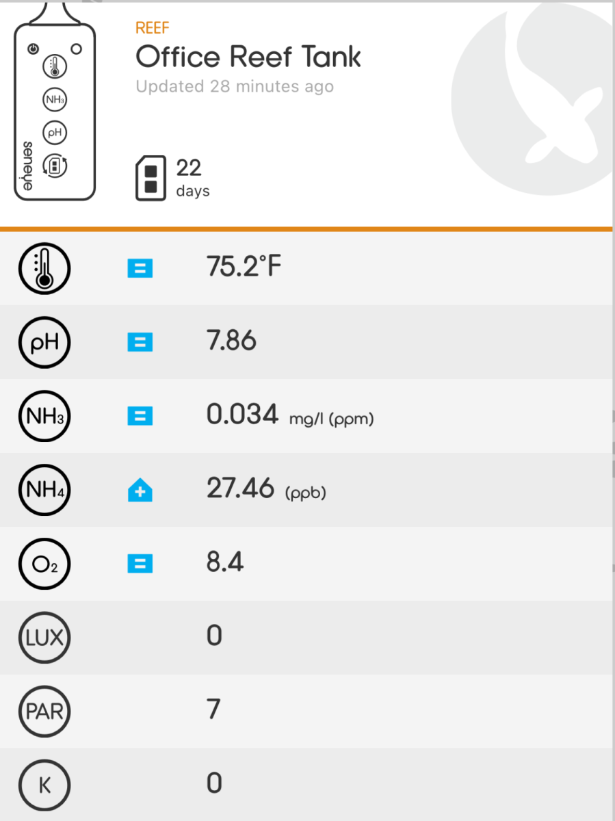Click the temperature status equals indicator
The width and height of the screenshot is (615, 821).
coord(140,268)
